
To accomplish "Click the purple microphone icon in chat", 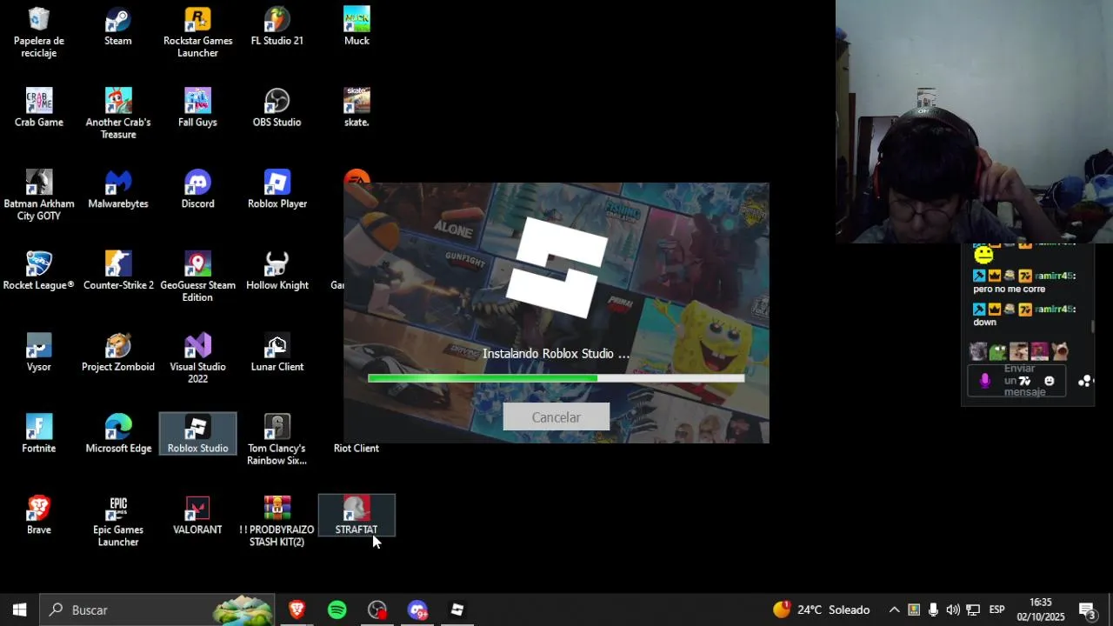I will 984,381.
